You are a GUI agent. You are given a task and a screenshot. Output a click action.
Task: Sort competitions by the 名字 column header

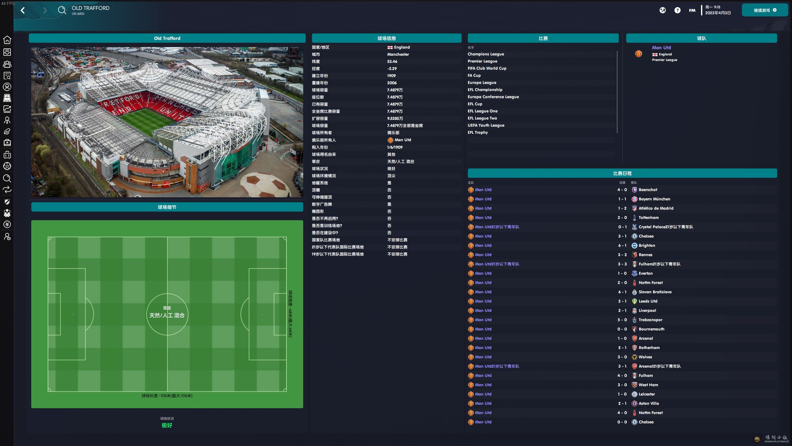coord(471,47)
